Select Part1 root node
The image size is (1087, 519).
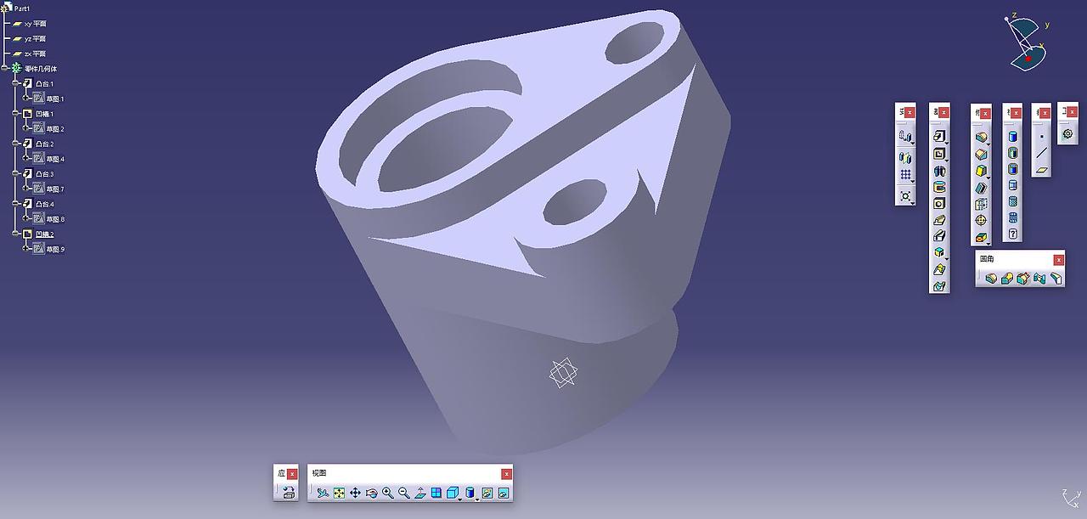coord(22,8)
